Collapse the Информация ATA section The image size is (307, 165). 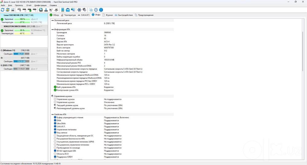[52, 29]
